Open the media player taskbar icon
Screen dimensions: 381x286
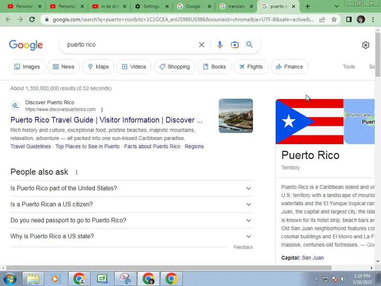56,279
